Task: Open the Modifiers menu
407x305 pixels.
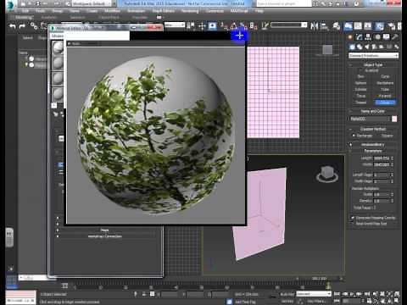Action: [x=112, y=11]
